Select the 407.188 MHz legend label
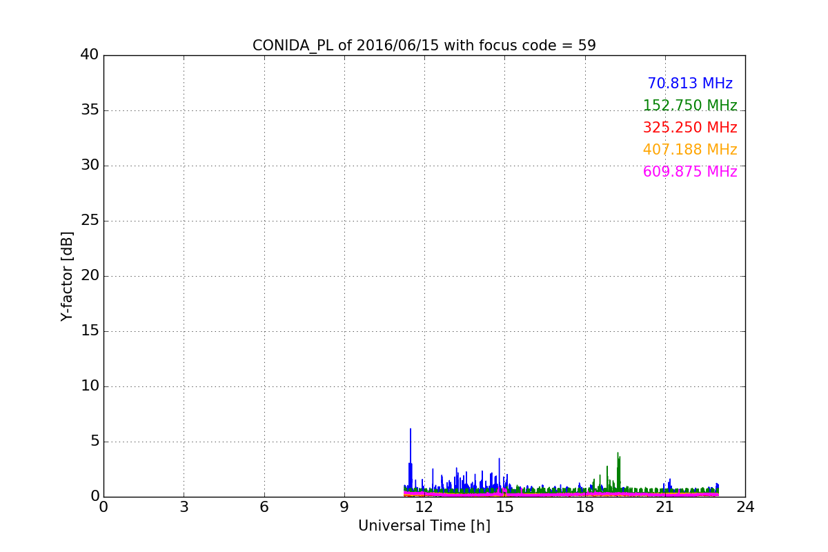Viewport: 828px width, 552px height. [690, 150]
